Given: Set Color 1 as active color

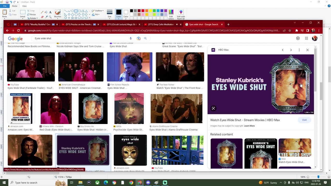Looking at the screenshot, I should click(118, 14).
